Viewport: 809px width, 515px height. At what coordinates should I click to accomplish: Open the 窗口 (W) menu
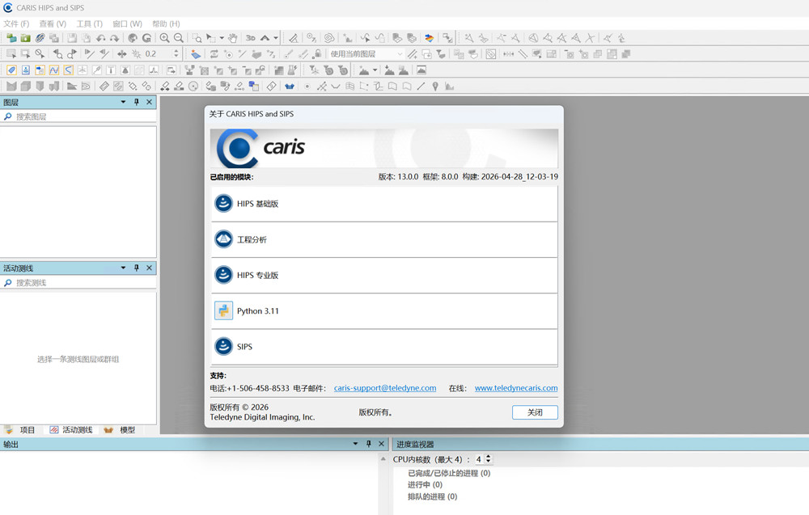128,23
